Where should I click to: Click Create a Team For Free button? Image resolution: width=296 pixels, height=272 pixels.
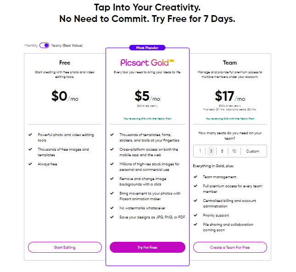230,247
